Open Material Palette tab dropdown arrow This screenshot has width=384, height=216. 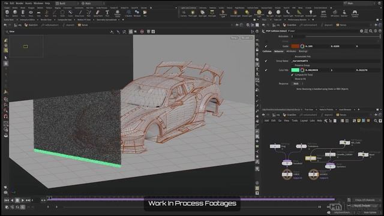point(336,110)
